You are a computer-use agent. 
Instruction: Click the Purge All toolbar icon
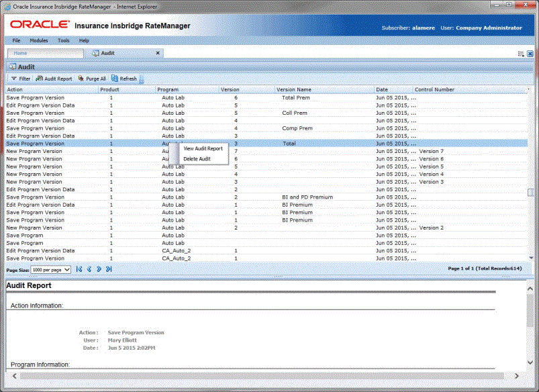coord(81,79)
